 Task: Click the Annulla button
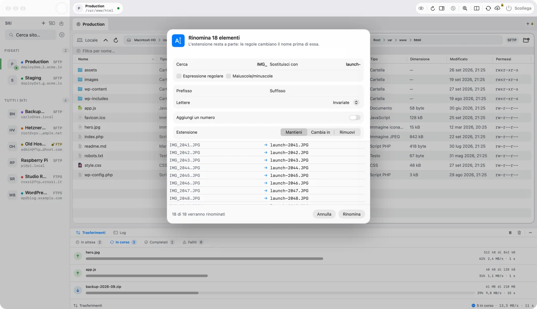pos(324,214)
